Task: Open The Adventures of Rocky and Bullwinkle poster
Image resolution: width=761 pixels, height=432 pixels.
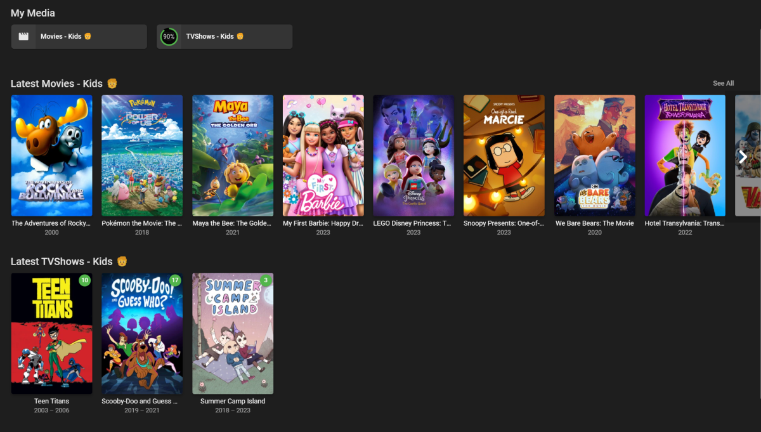Action: (52, 155)
